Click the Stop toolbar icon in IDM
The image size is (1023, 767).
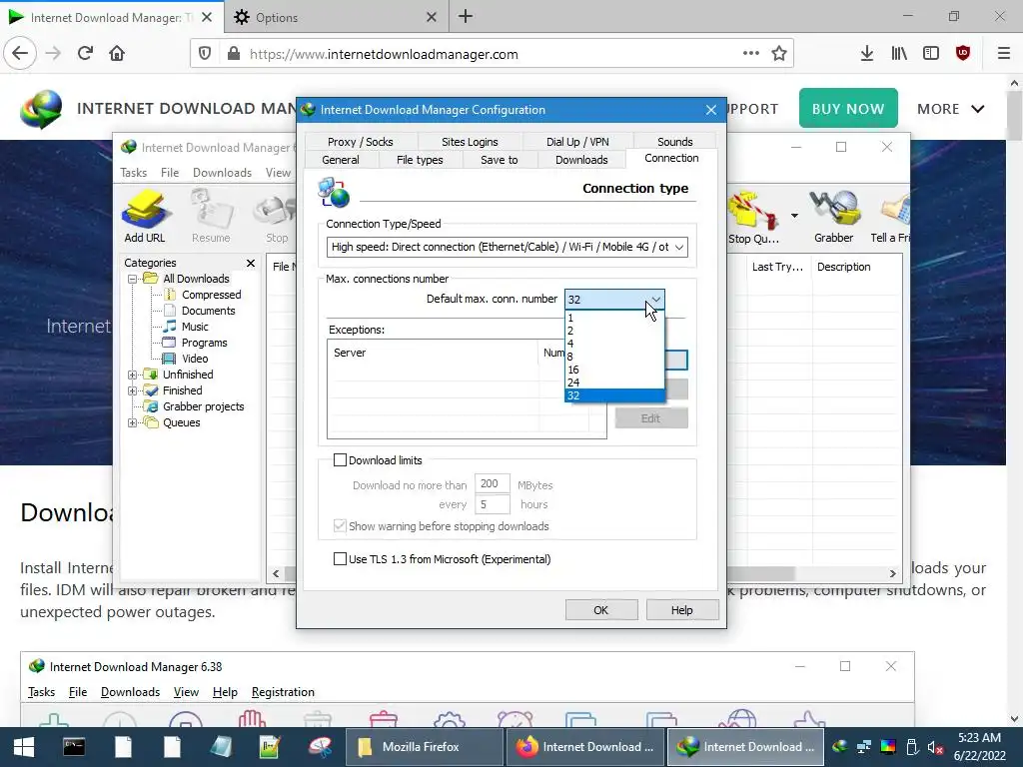(x=277, y=217)
